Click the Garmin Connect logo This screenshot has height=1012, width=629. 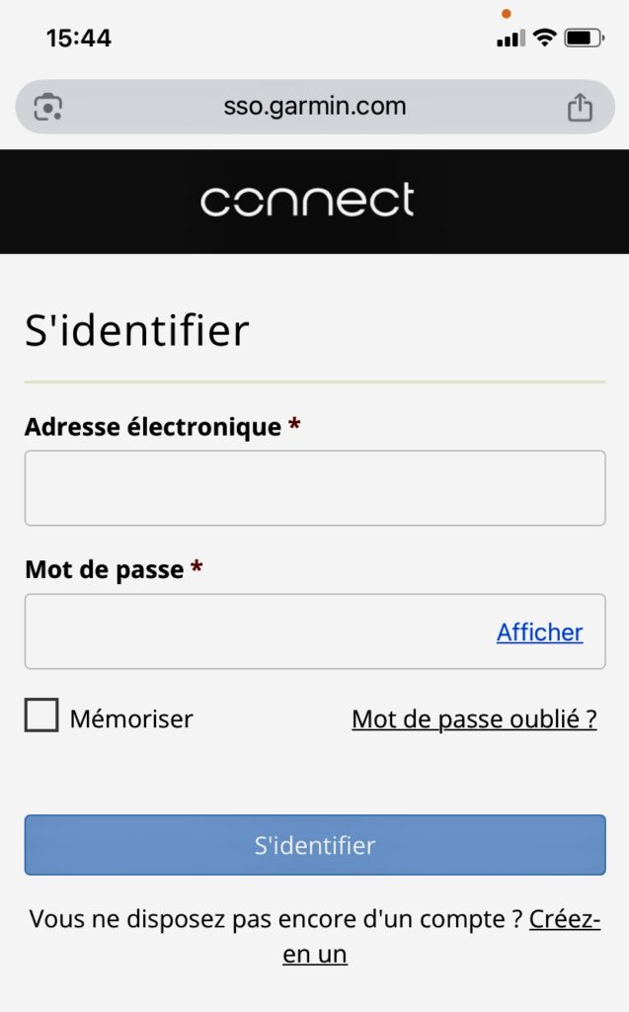tap(307, 201)
